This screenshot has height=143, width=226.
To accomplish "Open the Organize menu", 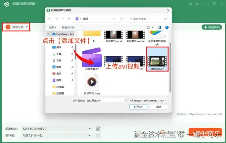I will click(x=52, y=27).
